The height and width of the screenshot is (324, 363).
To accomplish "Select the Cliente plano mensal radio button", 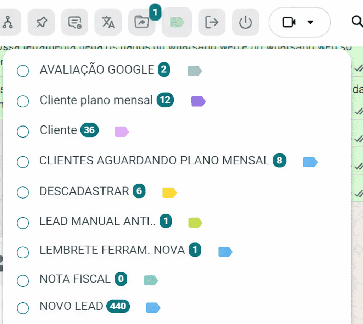I will [23, 101].
